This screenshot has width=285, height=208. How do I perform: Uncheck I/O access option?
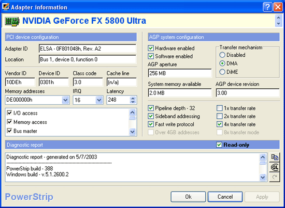pyautogui.click(x=9, y=113)
